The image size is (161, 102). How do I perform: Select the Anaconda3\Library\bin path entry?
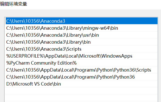(x=48, y=42)
